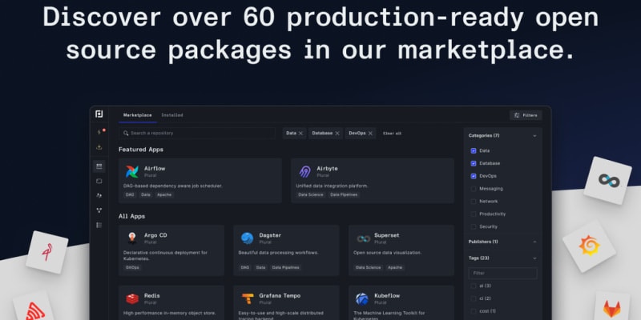Select the Redis app icon
The width and height of the screenshot is (641, 320).
(132, 298)
